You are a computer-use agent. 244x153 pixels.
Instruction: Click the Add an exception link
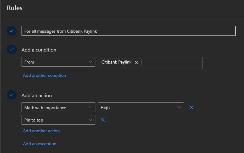(x=40, y=144)
